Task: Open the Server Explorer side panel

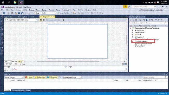Action: point(2,20)
